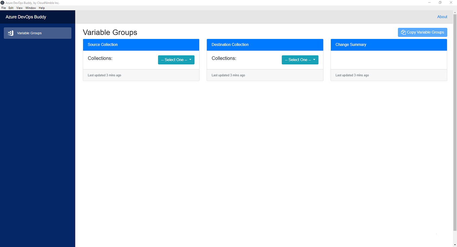This screenshot has width=457, height=247.
Task: Open the Window menu
Action: coord(30,8)
